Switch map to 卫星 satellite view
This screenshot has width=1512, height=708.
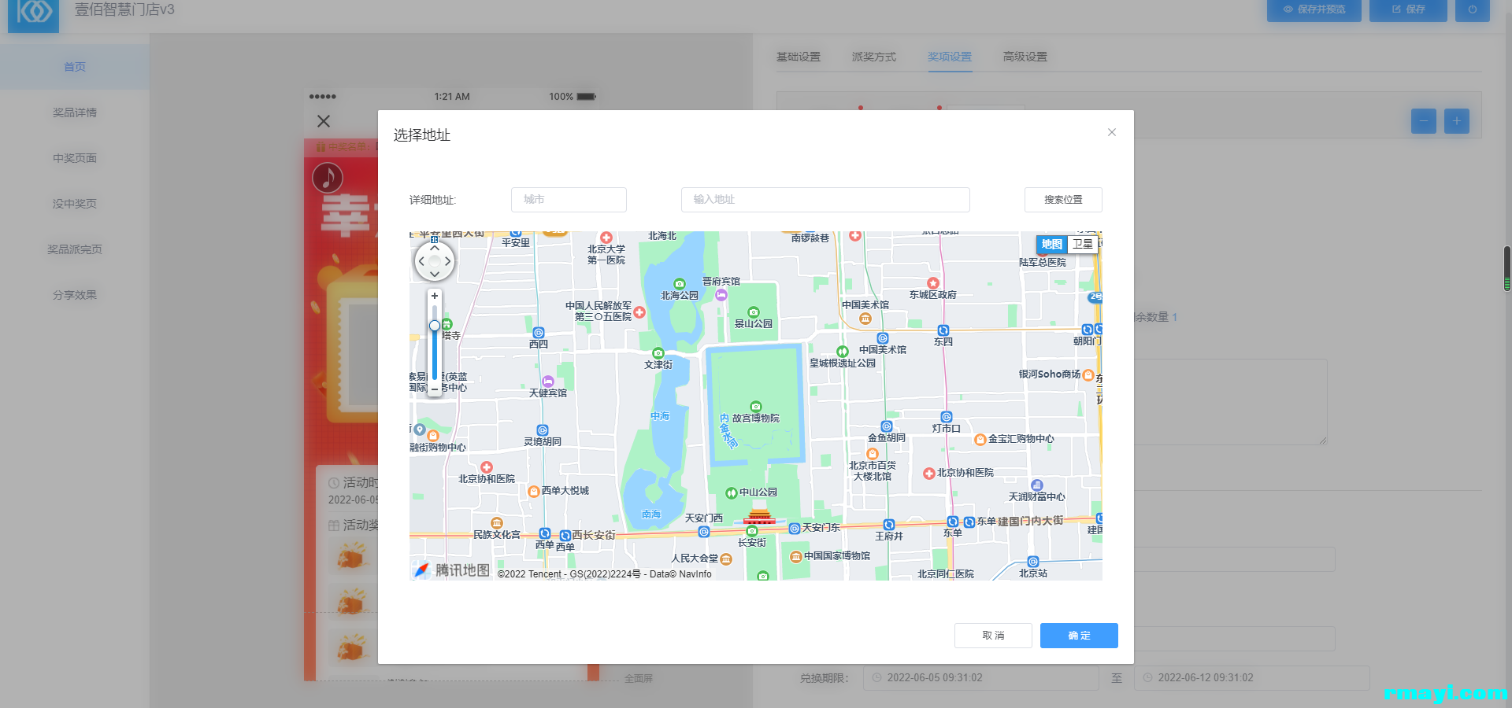(1083, 244)
